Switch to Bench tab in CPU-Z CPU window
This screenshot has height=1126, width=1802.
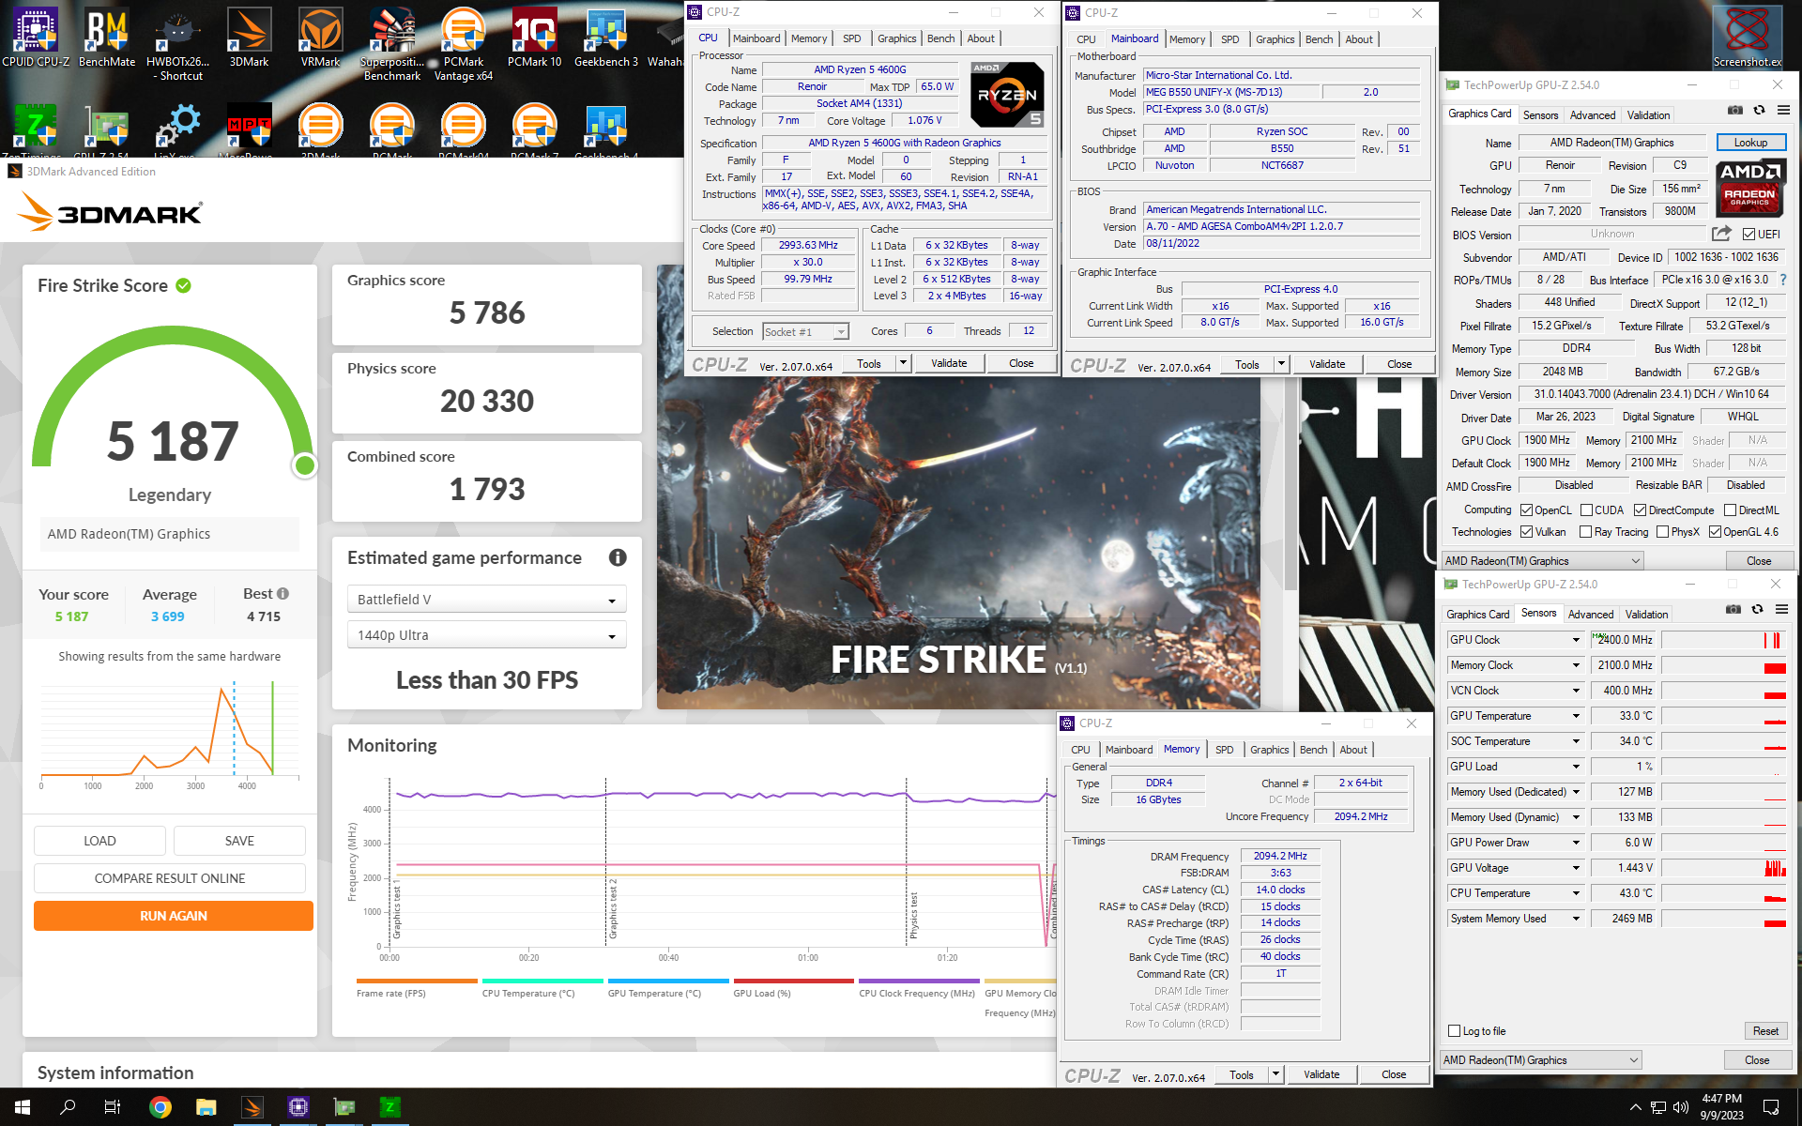[x=941, y=38]
